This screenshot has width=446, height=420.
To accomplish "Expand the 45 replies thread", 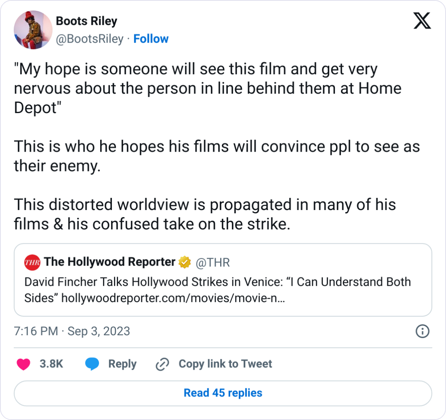I will (223, 393).
